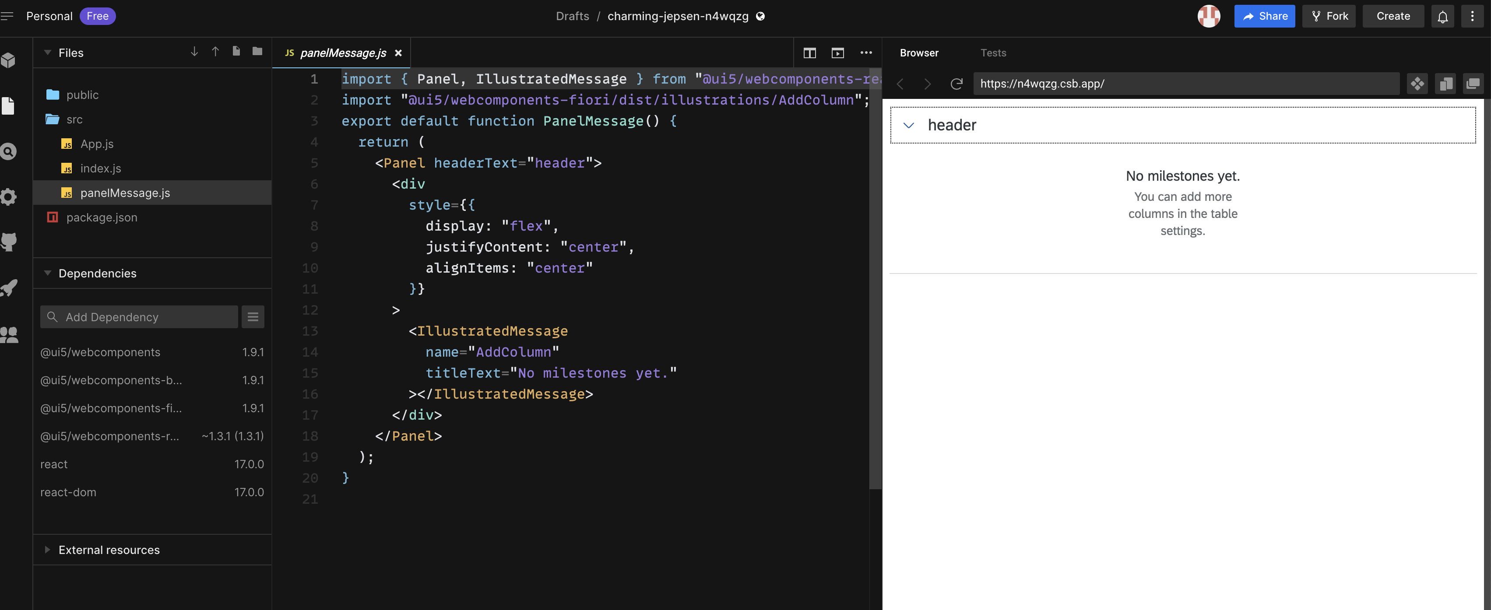This screenshot has height=610, width=1491.
Task: Open sandbox settings via the gear icon
Action: click(9, 197)
